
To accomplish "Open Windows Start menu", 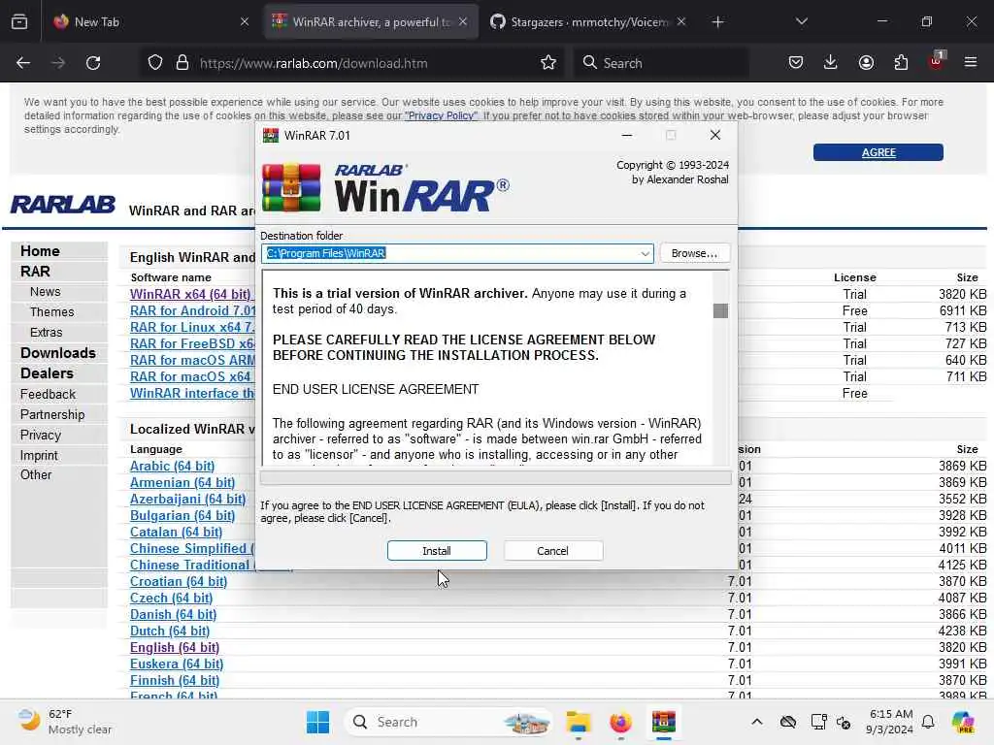I will point(317,722).
